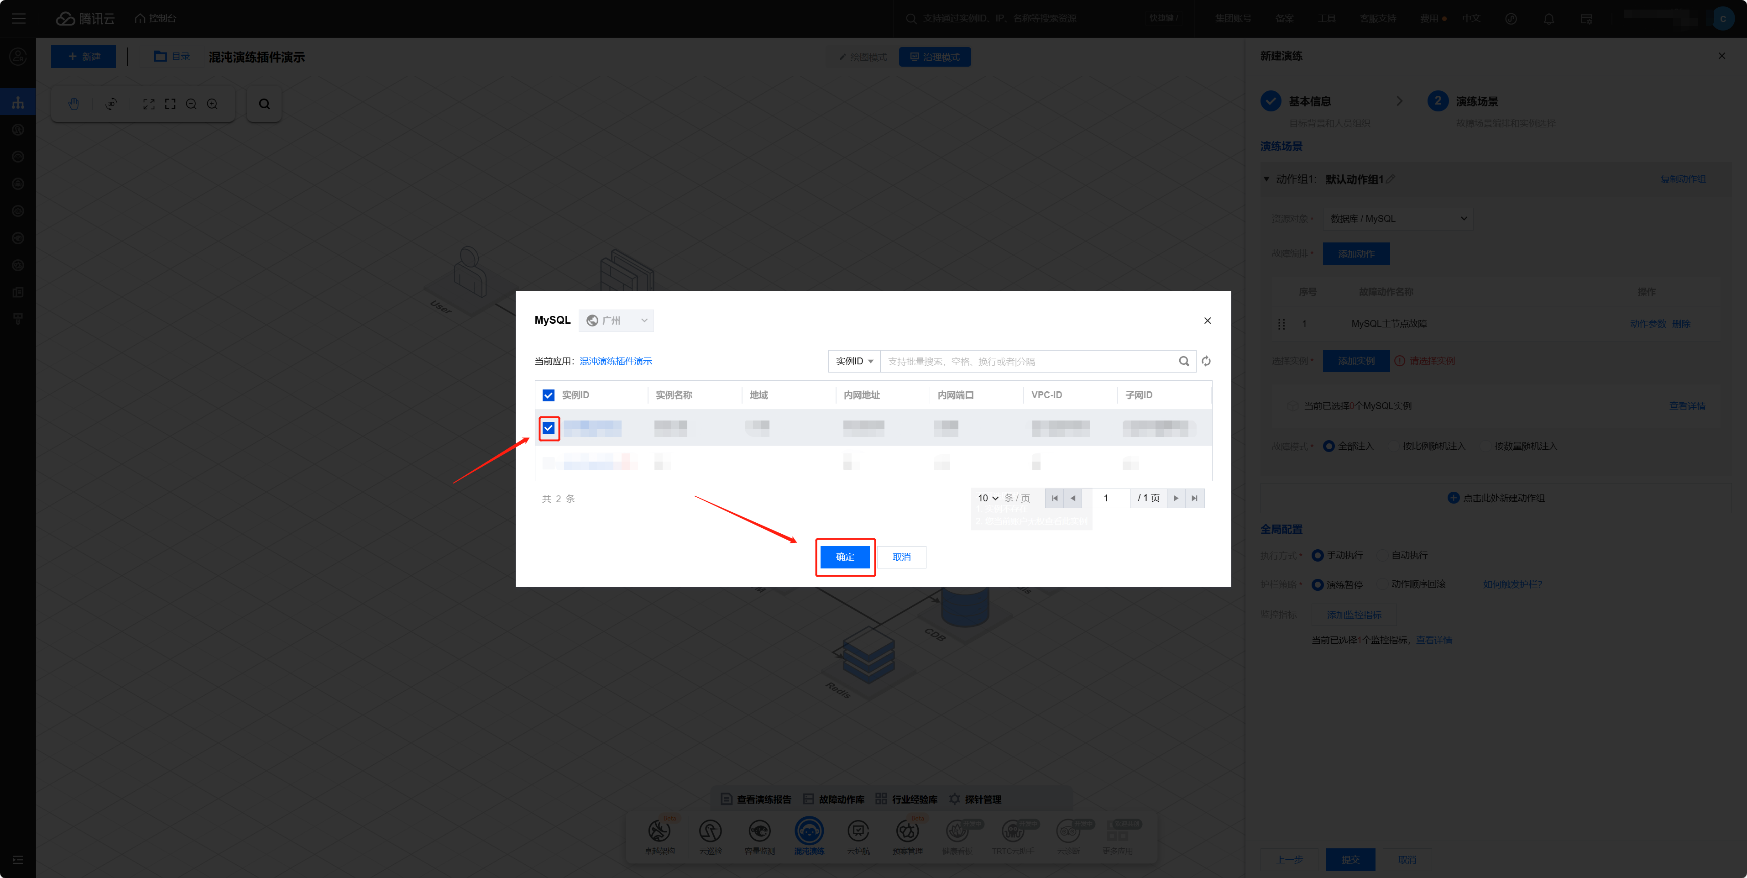Viewport: 1747px width, 878px height.
Task: Click the page number input box
Action: click(x=1106, y=498)
